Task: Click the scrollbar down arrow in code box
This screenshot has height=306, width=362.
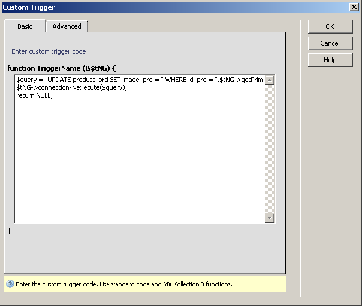Action: click(x=269, y=218)
